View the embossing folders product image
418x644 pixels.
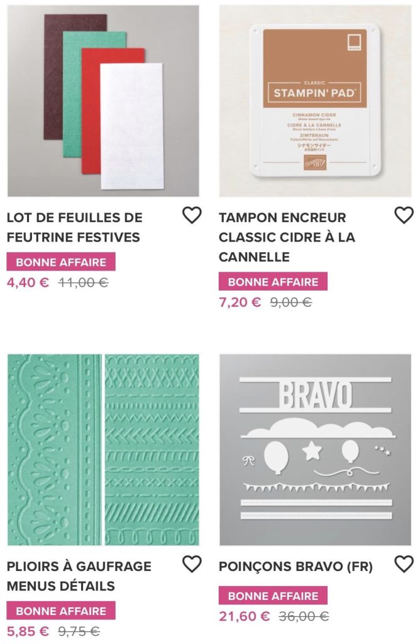coord(103,450)
